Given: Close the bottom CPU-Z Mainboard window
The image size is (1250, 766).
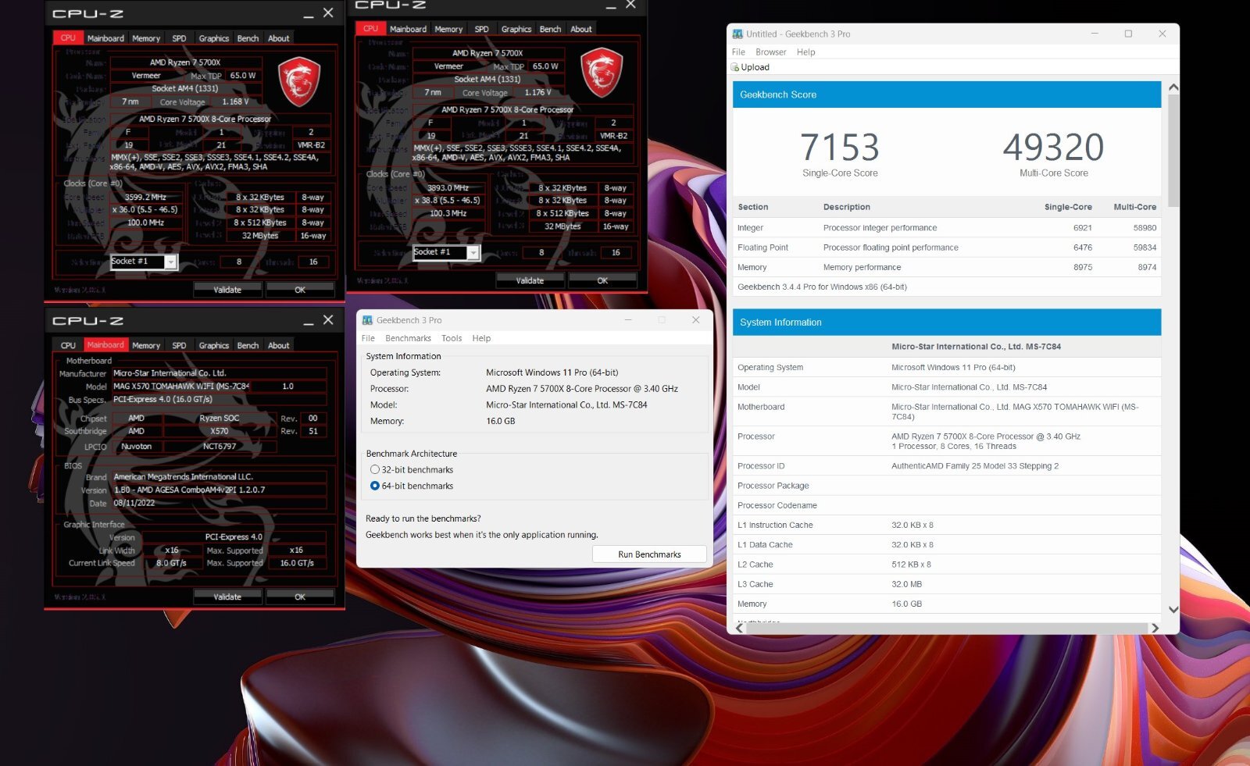Looking at the screenshot, I should 328,320.
